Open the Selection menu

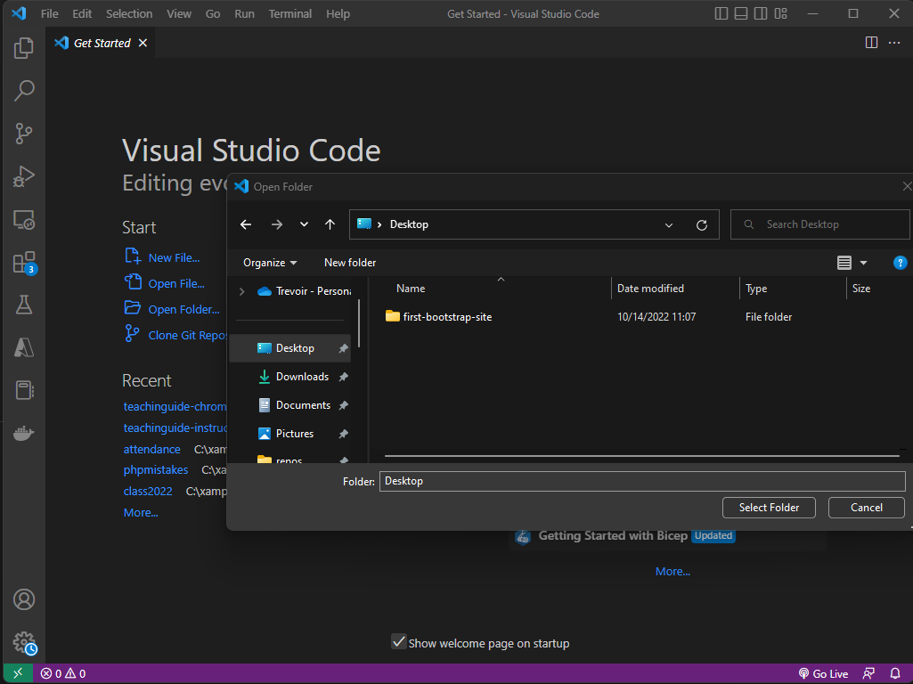(129, 14)
